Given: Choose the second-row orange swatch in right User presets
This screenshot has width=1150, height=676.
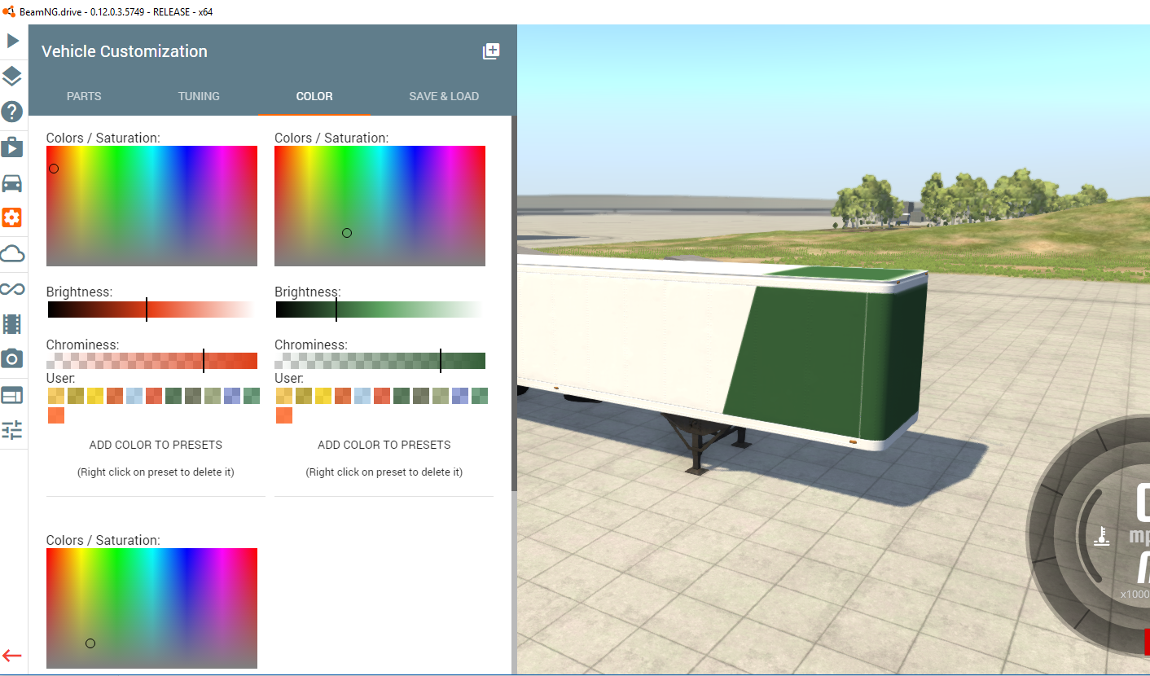Looking at the screenshot, I should (284, 415).
